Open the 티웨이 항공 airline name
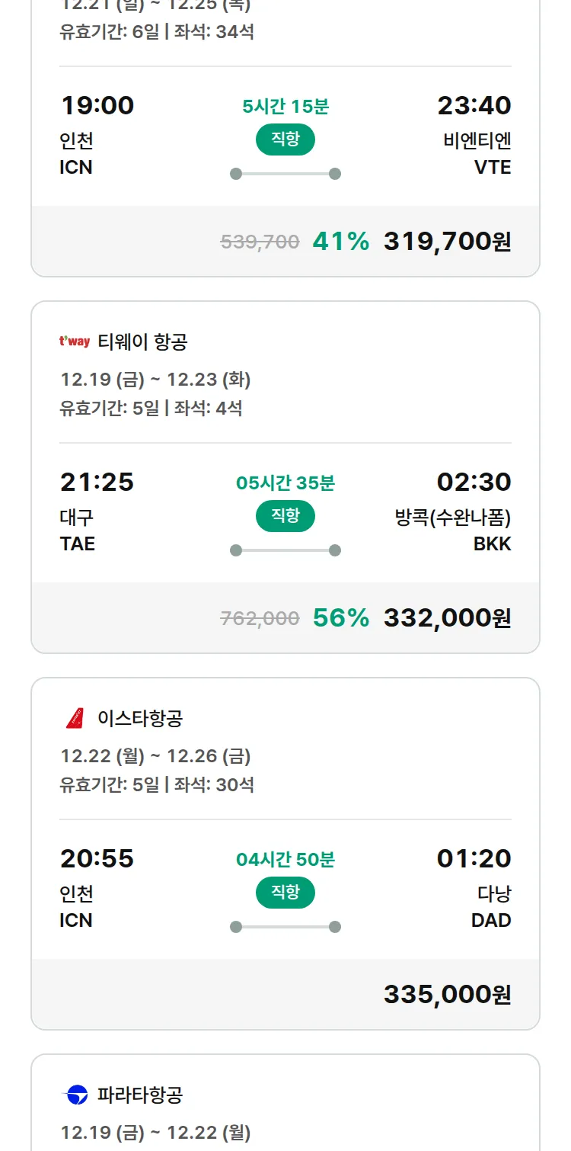This screenshot has width=571, height=1151. point(142,342)
